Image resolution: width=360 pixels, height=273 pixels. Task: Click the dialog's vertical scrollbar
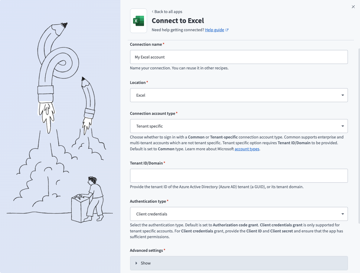359,136
